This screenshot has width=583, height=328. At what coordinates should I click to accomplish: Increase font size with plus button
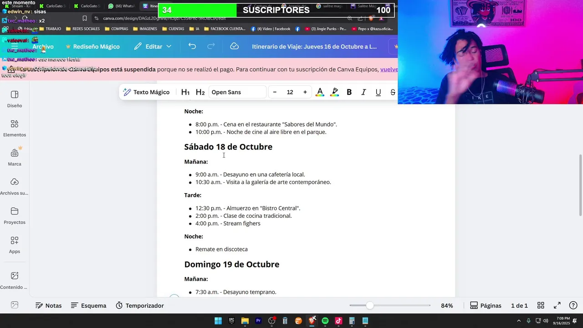[x=305, y=92]
